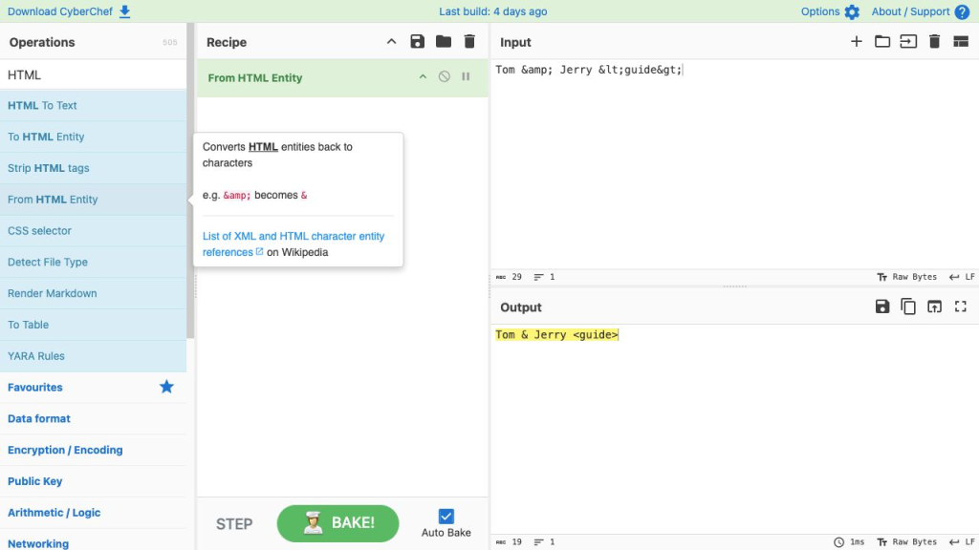
Task: Expand Arithmetic / Logic category
Action: point(93,512)
